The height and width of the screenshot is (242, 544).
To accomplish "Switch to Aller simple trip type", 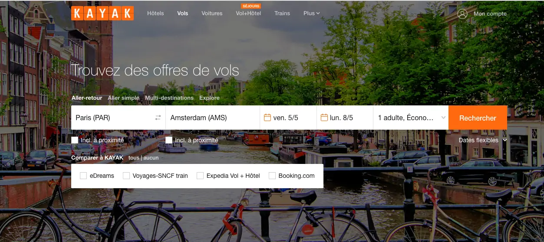I will coord(123,98).
